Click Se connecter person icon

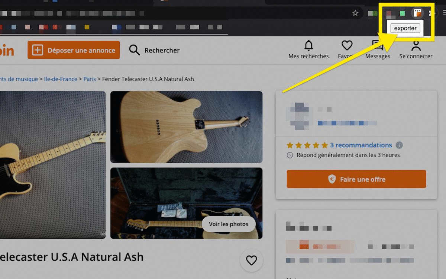(416, 46)
